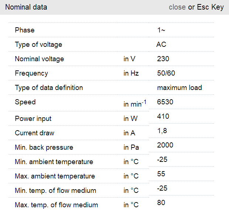Click the 50/60 frequency value
The image size is (229, 222).
pos(166,73)
